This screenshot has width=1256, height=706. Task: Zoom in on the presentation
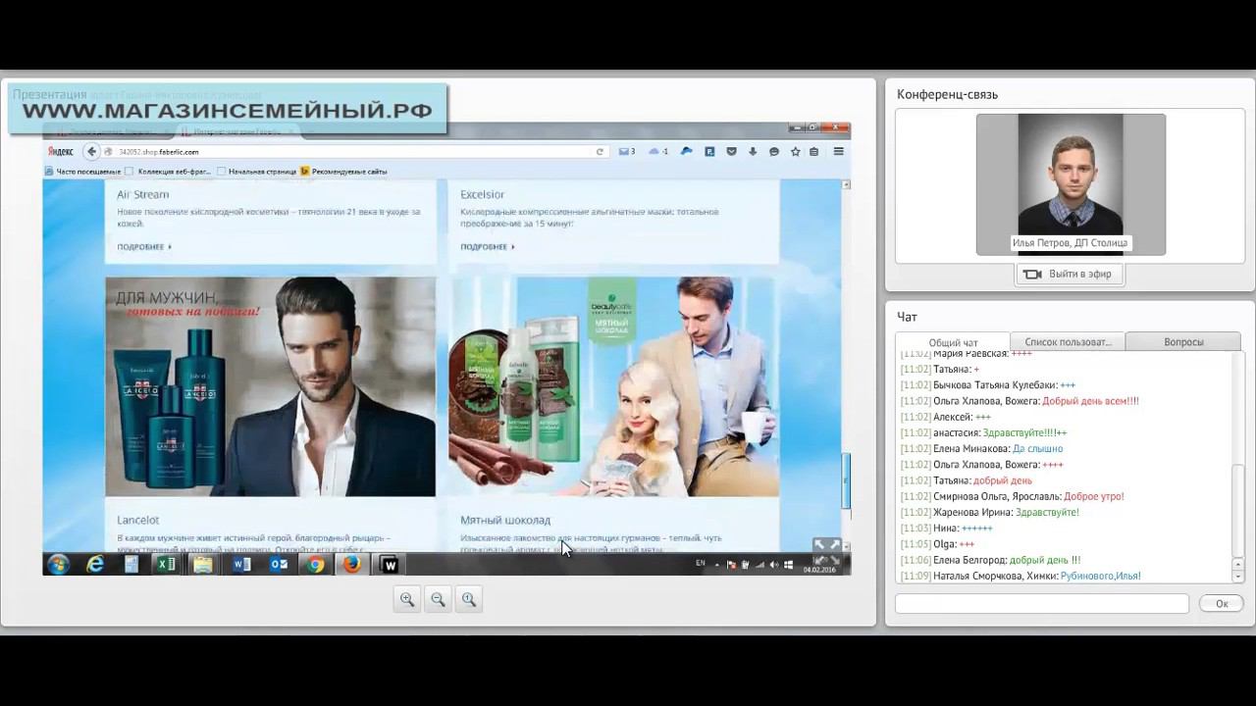[x=407, y=599]
